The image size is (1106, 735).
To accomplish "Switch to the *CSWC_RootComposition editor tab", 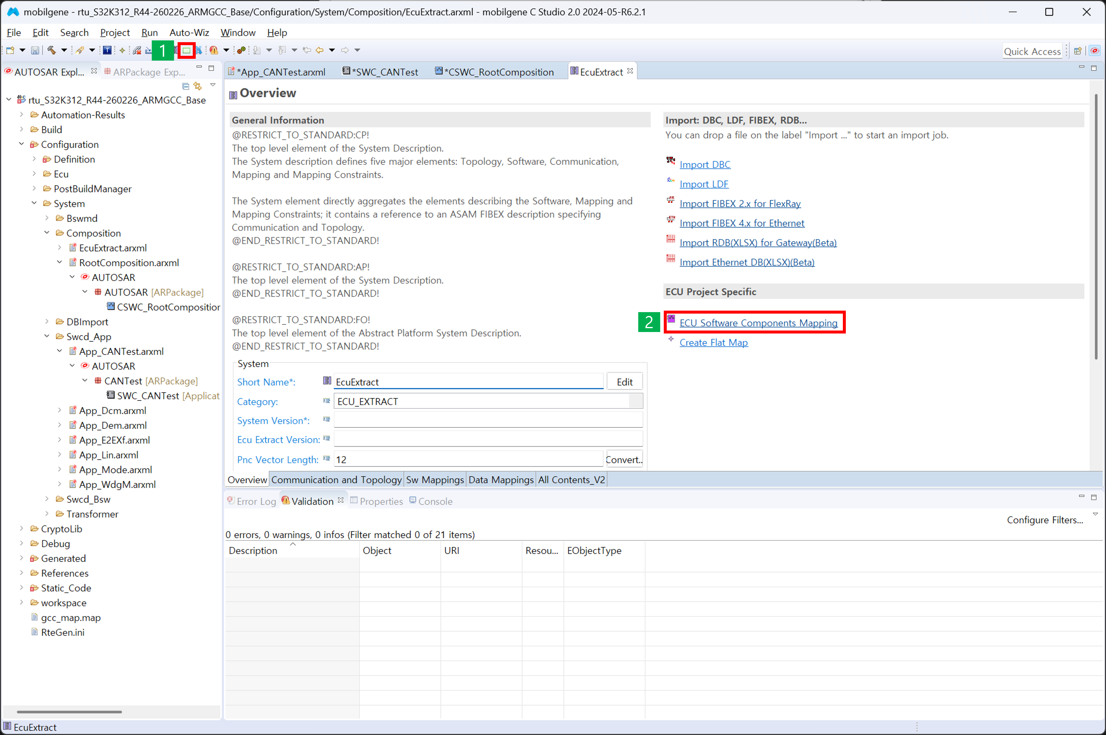I will point(494,72).
